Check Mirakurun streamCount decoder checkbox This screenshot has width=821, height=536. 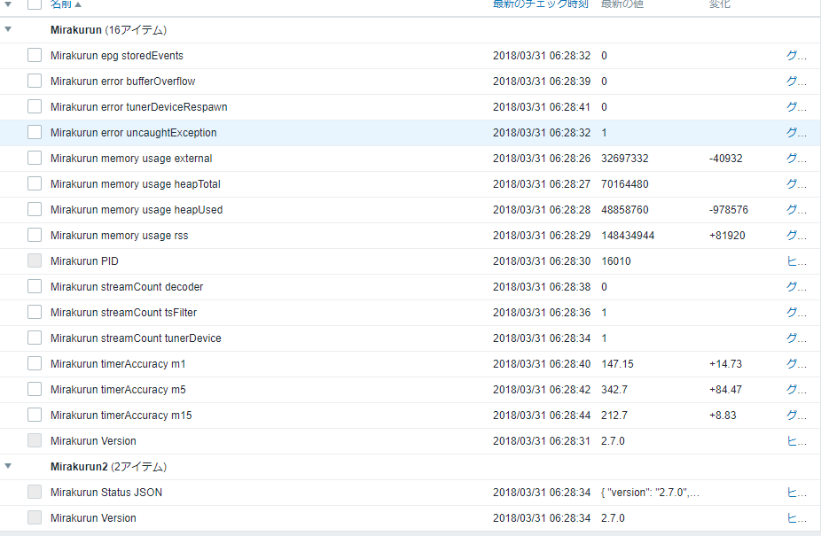[35, 286]
